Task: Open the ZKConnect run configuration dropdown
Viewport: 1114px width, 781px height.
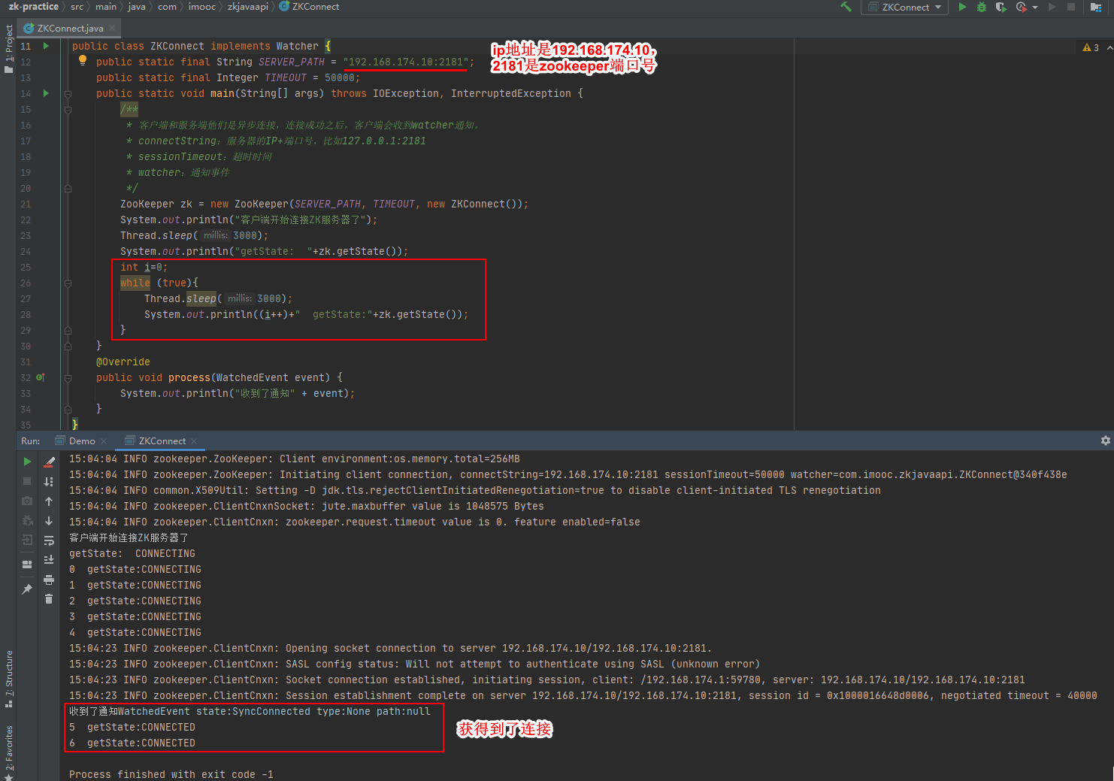Action: tap(904, 7)
